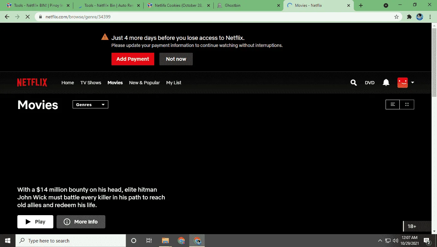Switch to list view layout
Screen dimensions: 437x247
(x=393, y=105)
